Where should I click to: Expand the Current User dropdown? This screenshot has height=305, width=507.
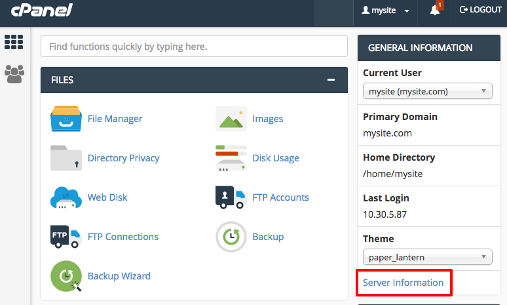tap(427, 91)
